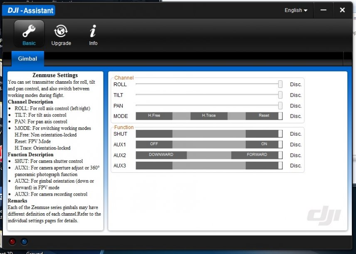Click the SHUT function bar handle

[280, 134]
